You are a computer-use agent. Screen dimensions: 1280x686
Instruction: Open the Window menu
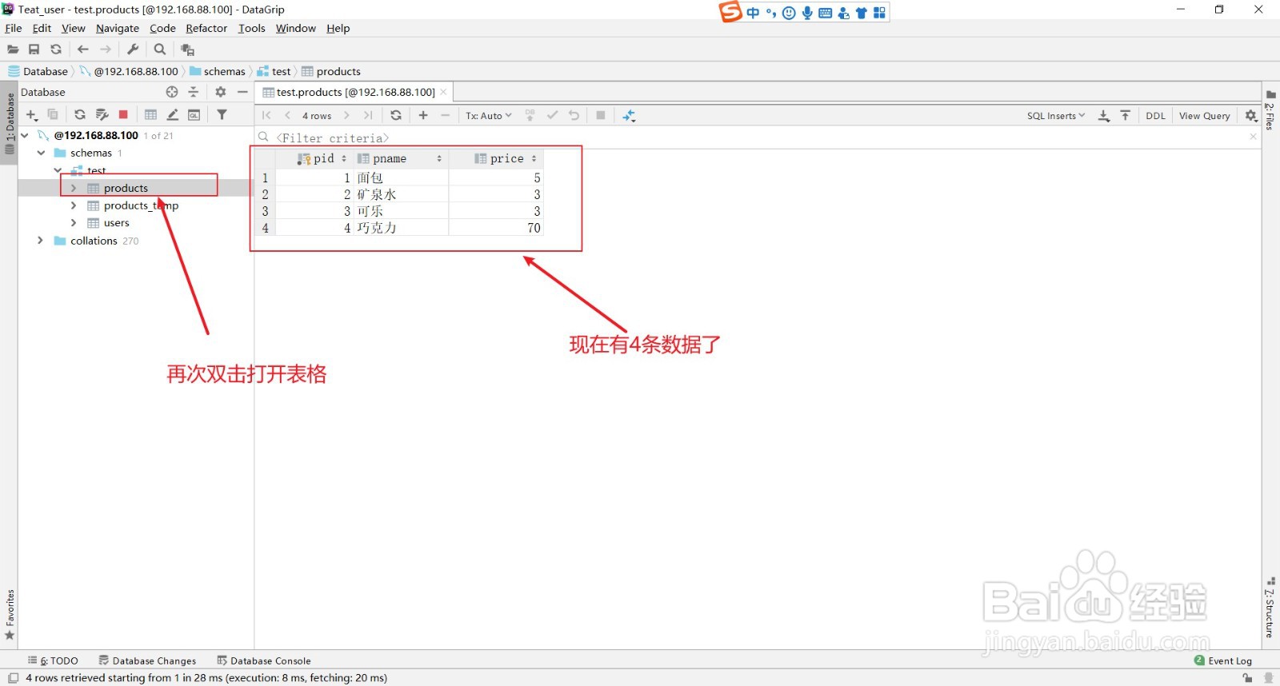coord(296,28)
